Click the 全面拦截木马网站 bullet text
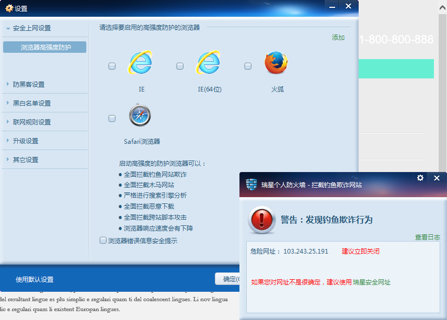Viewport: 447px width, 320px height. coord(149,185)
